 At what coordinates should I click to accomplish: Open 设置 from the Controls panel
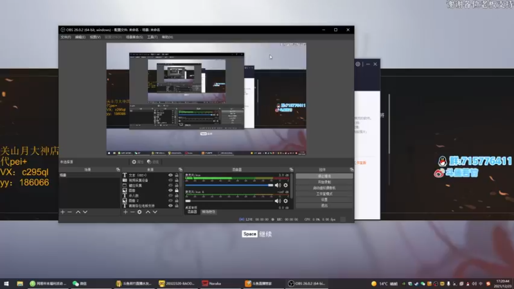tap(324, 200)
